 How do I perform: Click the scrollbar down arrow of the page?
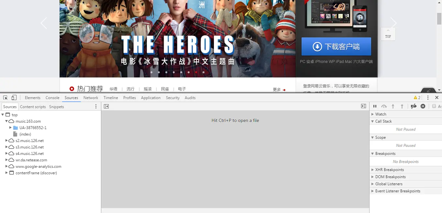tap(439, 90)
